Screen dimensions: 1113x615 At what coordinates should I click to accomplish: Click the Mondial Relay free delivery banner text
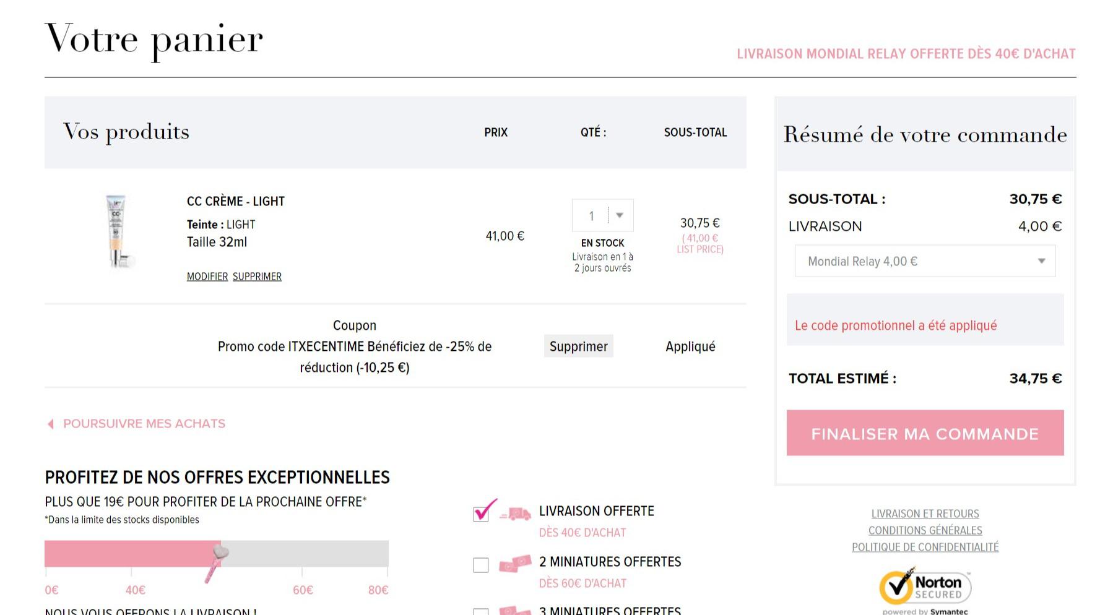[x=906, y=54]
